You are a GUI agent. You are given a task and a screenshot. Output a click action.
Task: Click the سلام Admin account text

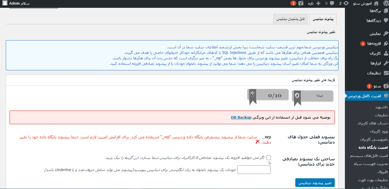19,3
